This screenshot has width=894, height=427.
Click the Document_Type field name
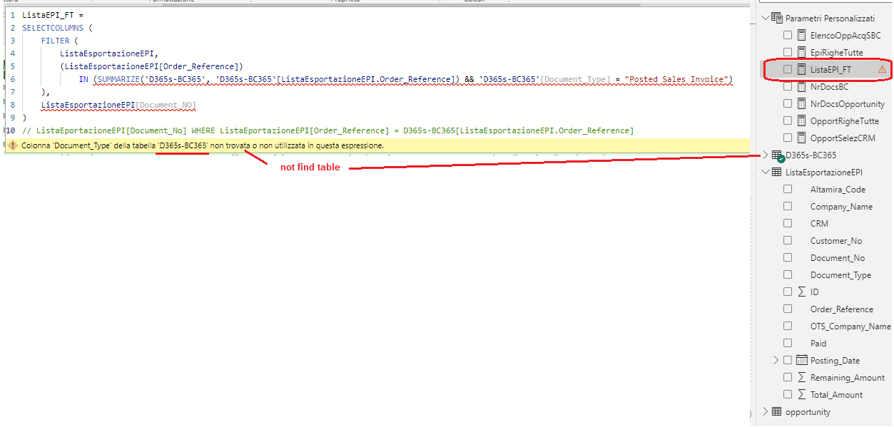pos(840,274)
